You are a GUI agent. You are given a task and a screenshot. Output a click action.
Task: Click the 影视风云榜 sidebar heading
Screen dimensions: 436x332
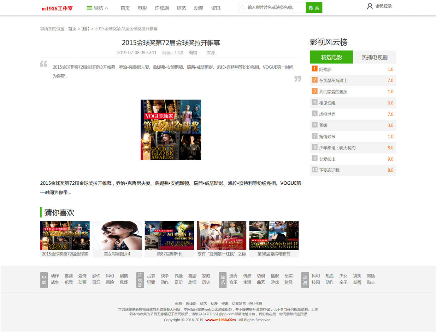click(329, 42)
